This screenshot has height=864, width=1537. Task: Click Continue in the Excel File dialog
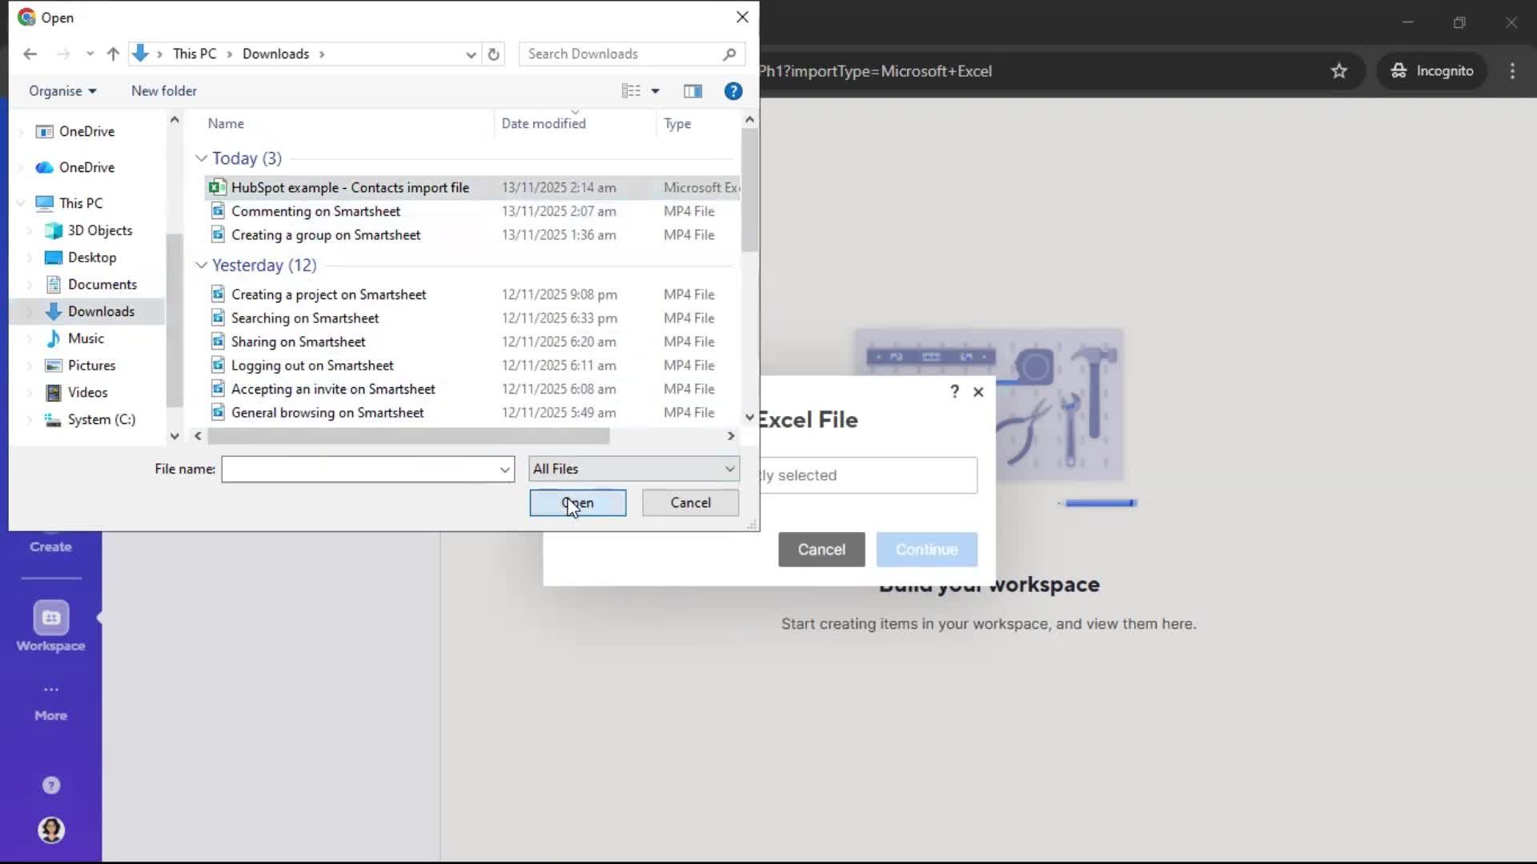coord(926,550)
